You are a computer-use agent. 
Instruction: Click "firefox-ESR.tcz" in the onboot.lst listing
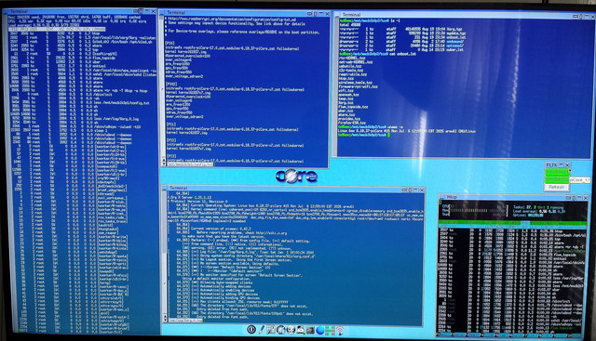[x=352, y=123]
